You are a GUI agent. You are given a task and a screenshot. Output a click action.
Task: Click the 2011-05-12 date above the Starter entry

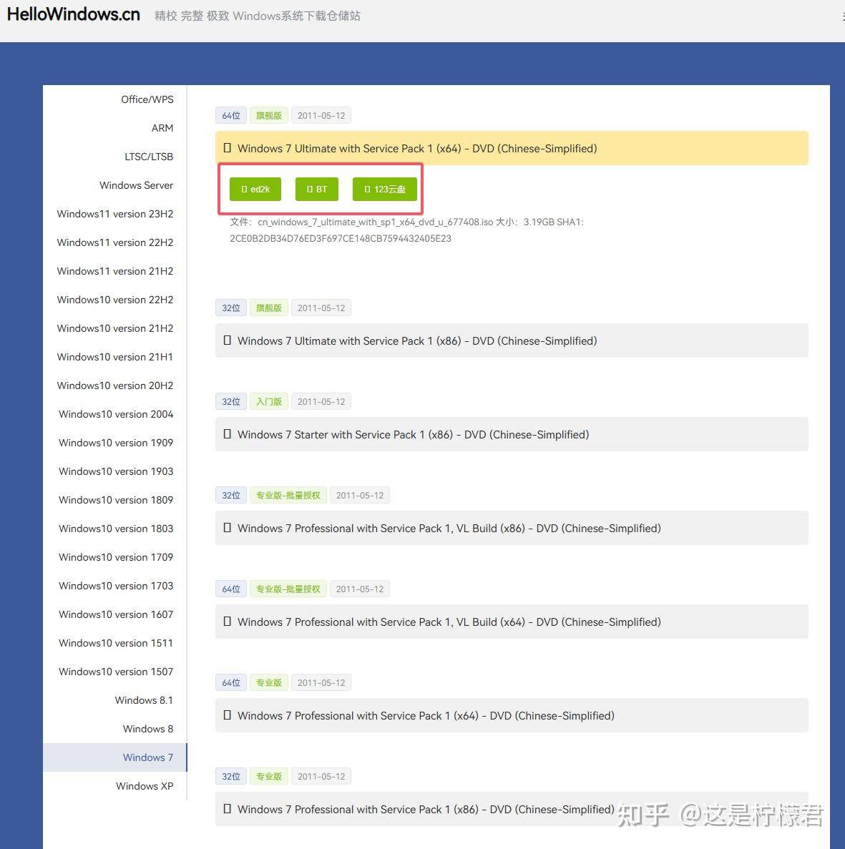pos(321,402)
